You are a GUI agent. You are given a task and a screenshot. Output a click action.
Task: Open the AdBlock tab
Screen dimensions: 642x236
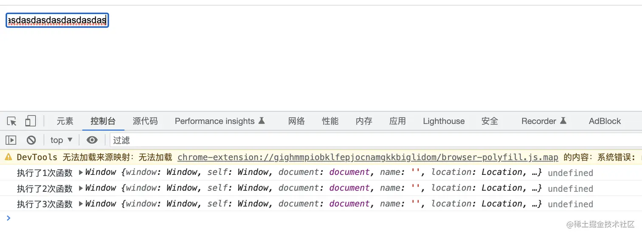pyautogui.click(x=605, y=121)
